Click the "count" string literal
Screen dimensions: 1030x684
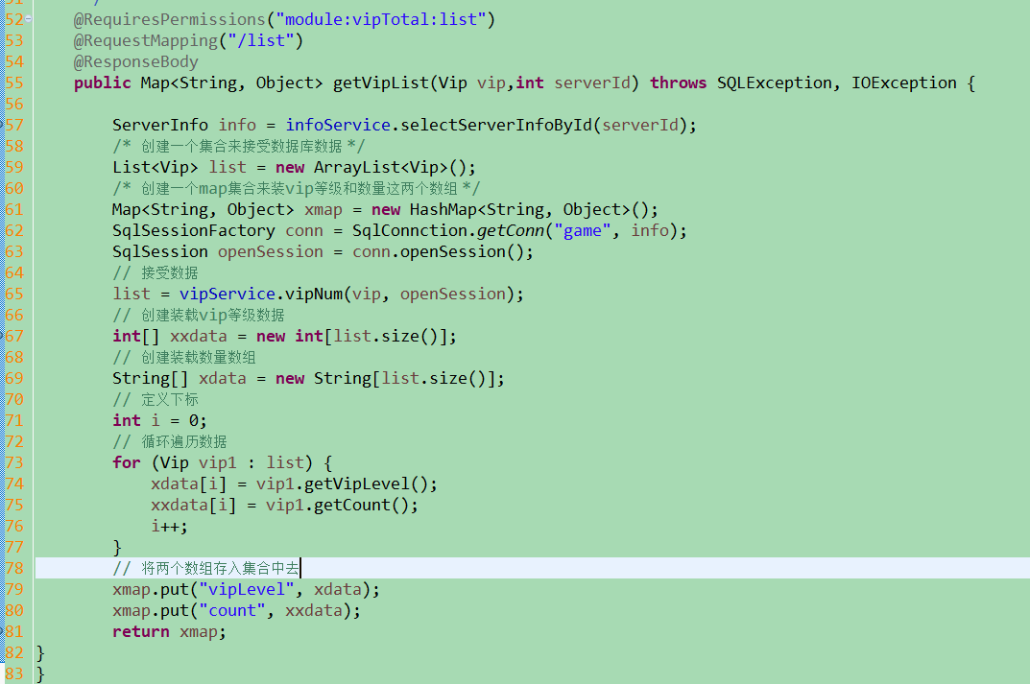[x=232, y=610]
